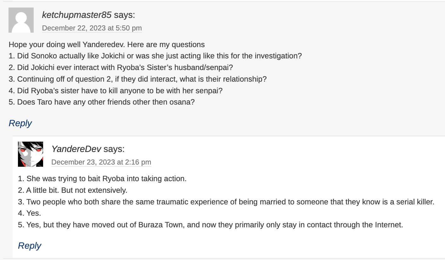
Task: Reply to ketchupmaster85's comment
Action: pyautogui.click(x=20, y=123)
